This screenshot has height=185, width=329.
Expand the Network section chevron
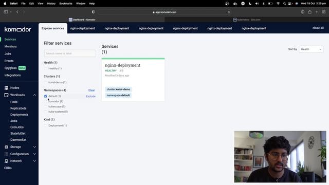pos(34,161)
